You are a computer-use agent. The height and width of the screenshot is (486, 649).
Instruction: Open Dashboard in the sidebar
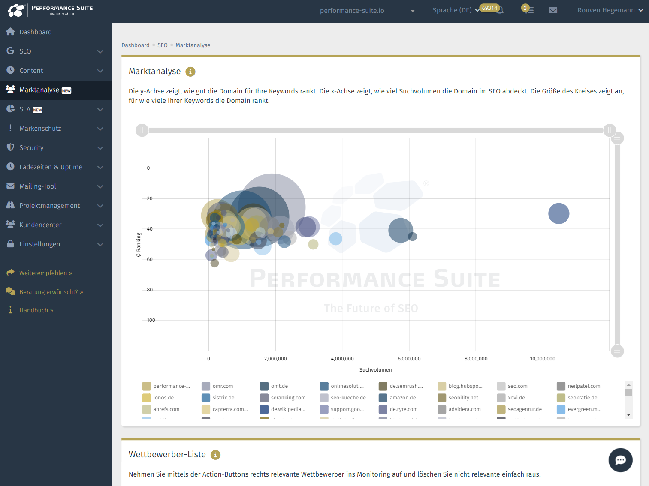coord(56,32)
